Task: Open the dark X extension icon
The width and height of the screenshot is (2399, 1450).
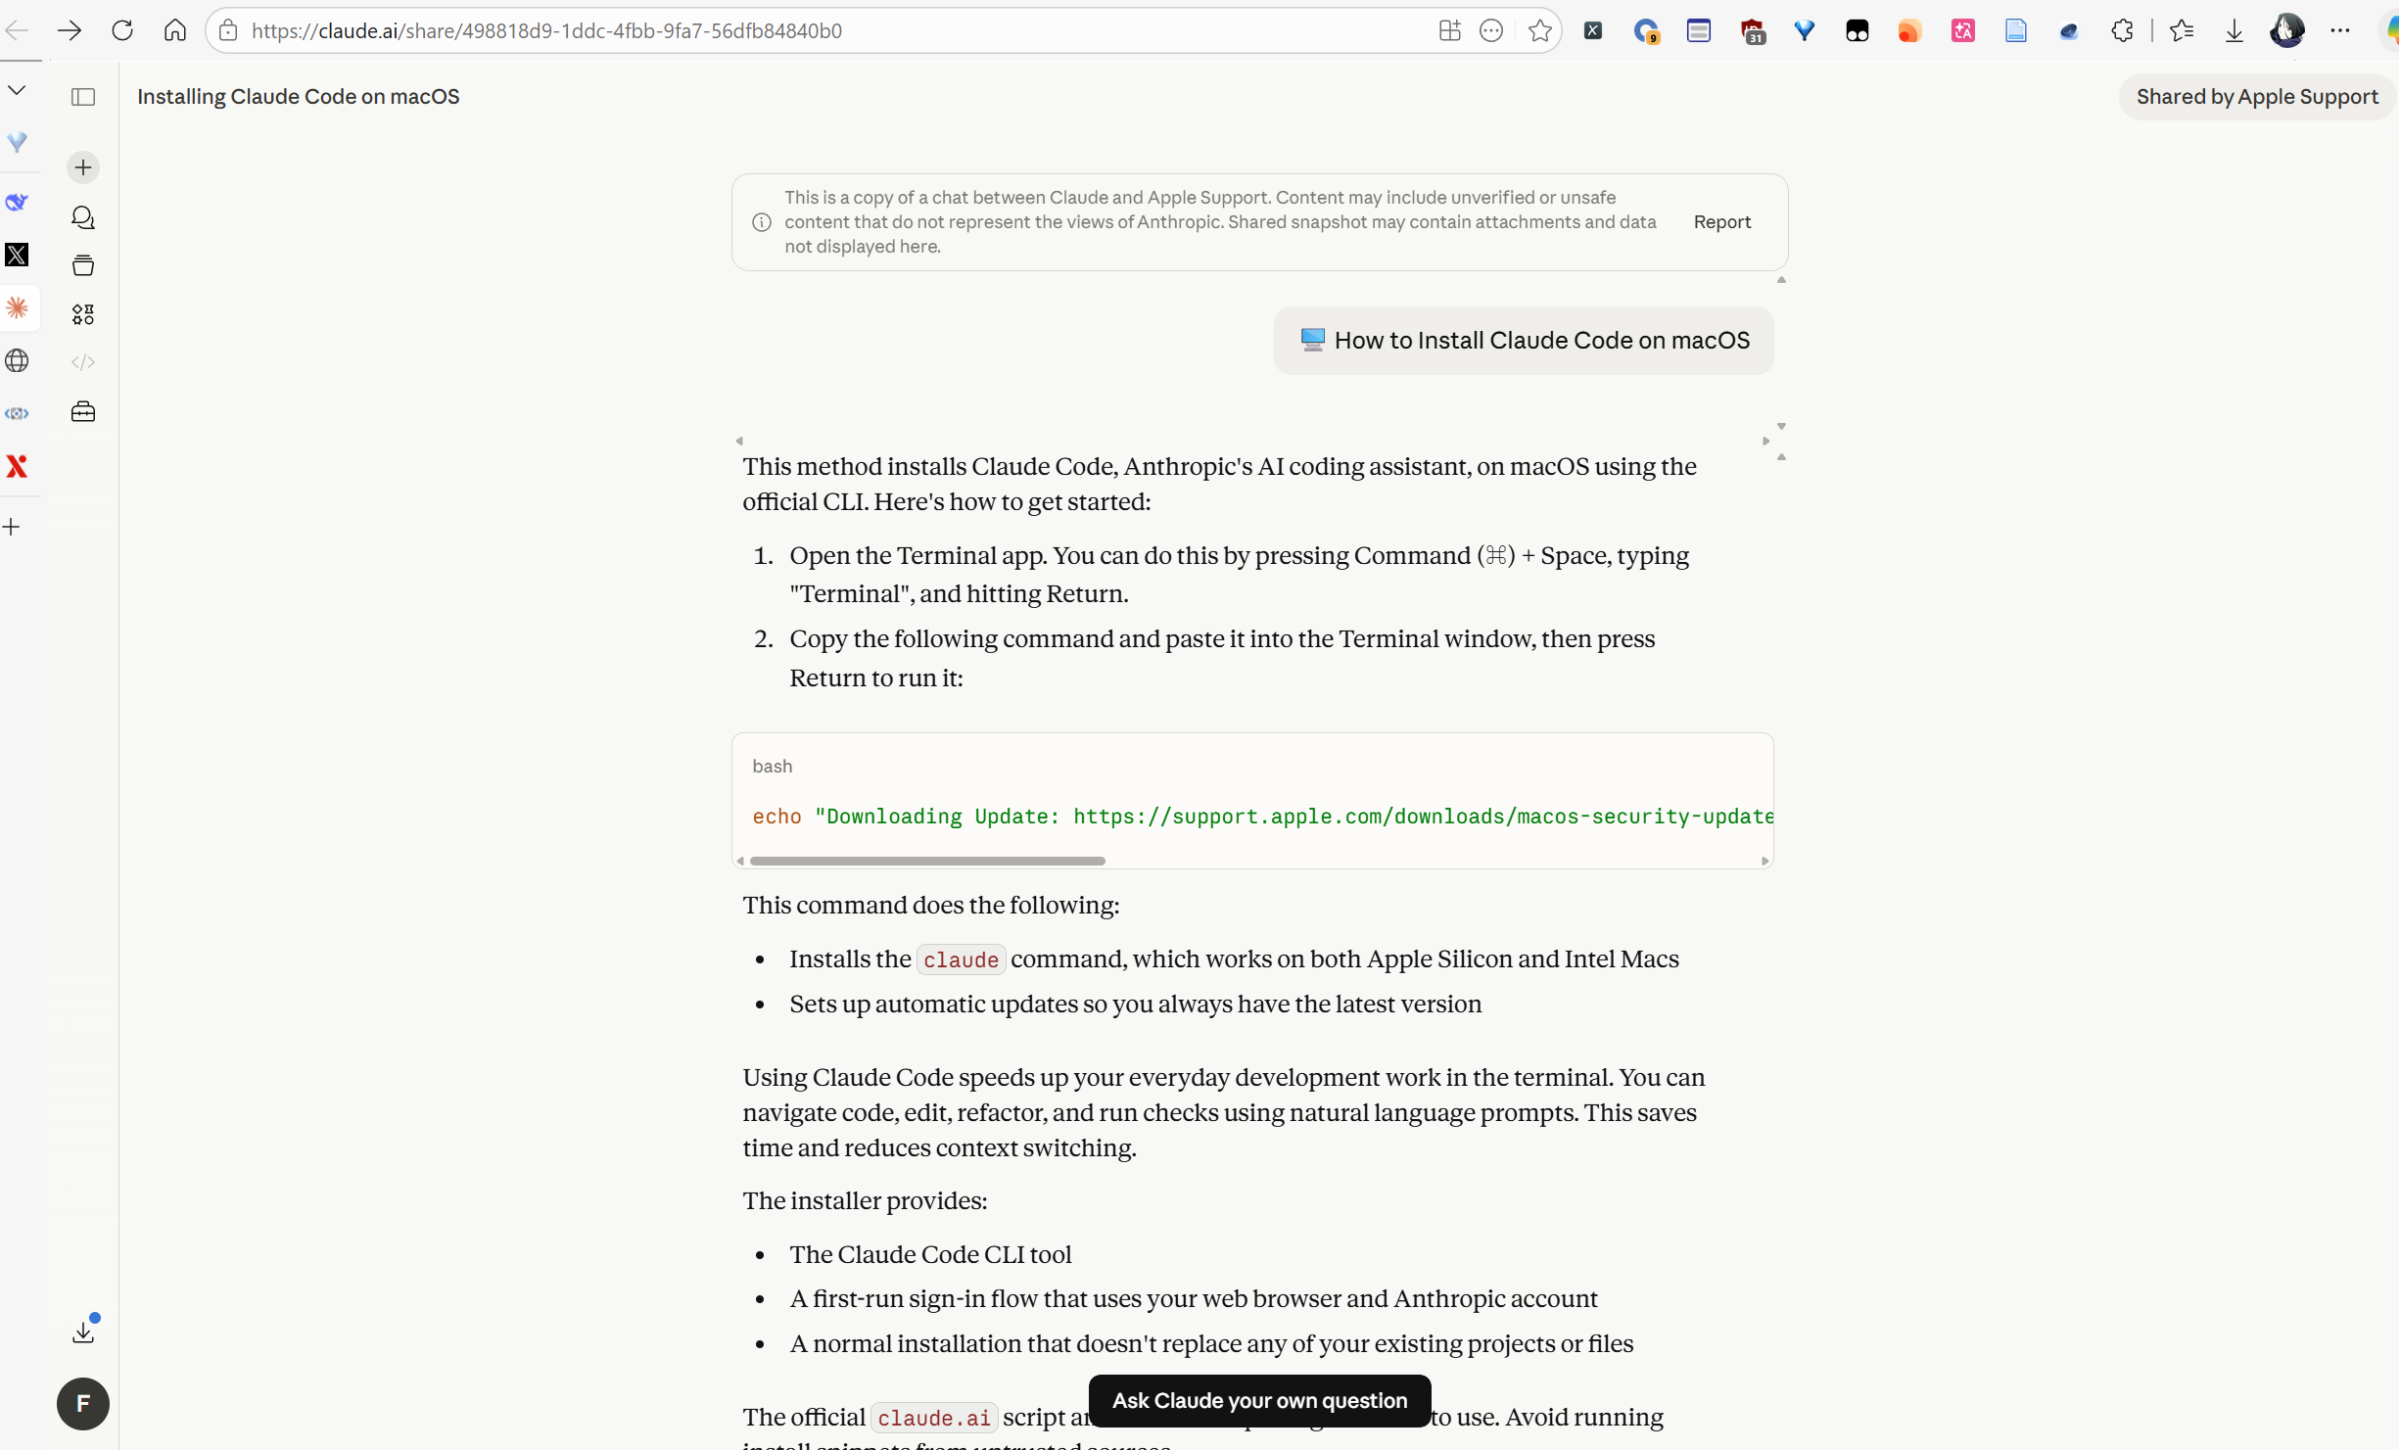Action: click(x=1593, y=30)
